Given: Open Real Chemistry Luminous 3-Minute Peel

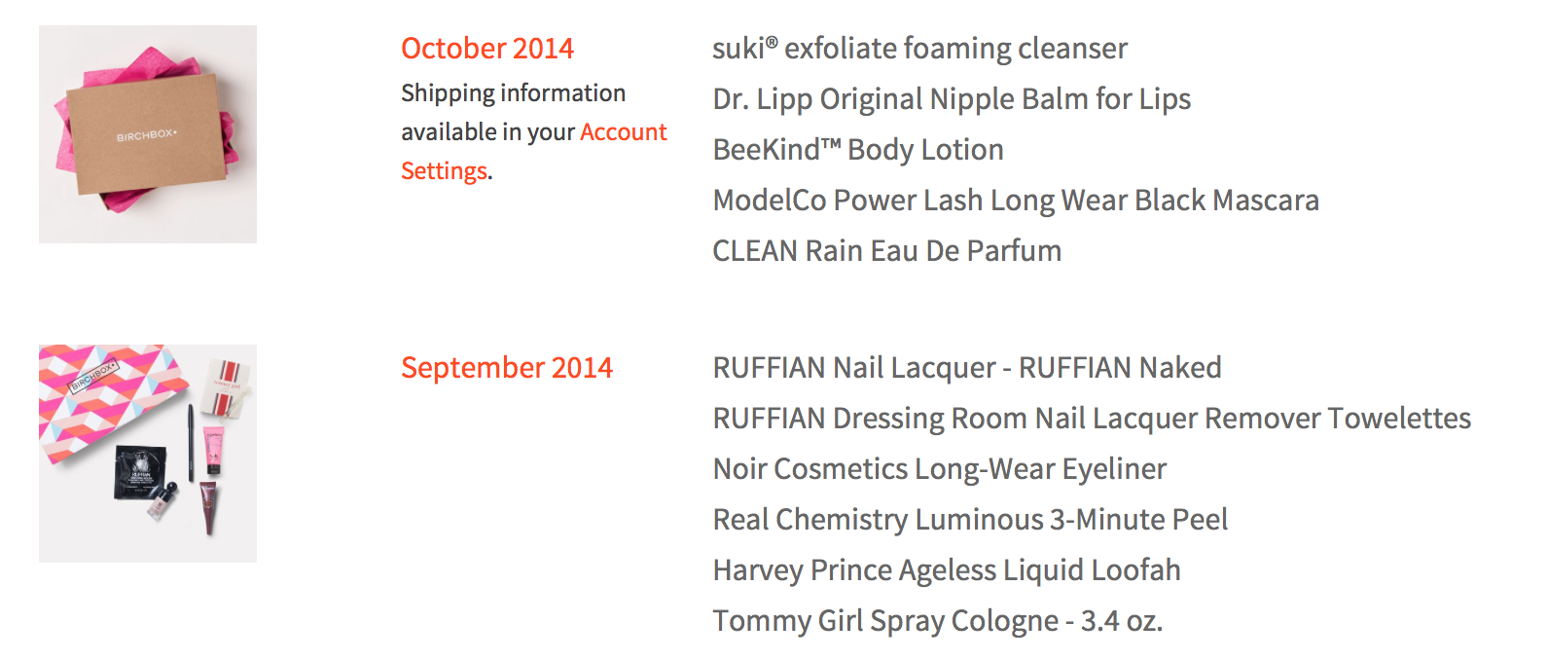Looking at the screenshot, I should 970,519.
